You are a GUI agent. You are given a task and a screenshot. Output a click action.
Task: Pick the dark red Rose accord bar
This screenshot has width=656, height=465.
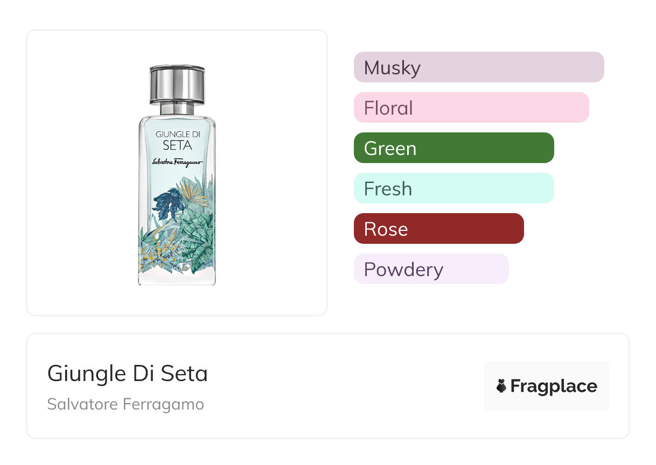pos(438,229)
